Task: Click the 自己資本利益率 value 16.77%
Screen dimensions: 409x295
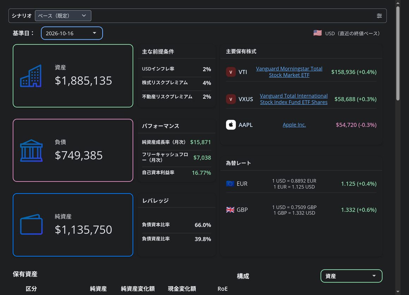Action: 201,173
